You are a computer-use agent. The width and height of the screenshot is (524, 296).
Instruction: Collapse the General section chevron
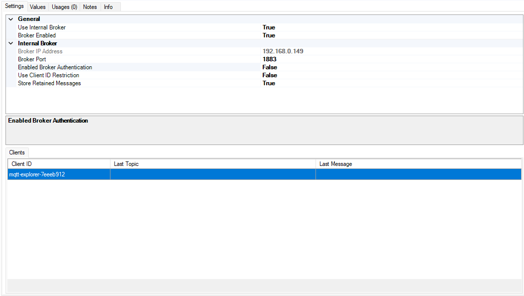(x=10, y=19)
